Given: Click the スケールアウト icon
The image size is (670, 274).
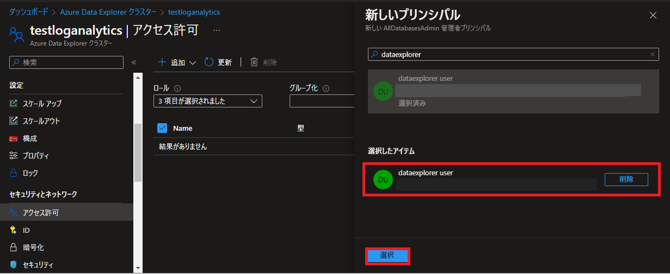Looking at the screenshot, I should click(x=14, y=120).
